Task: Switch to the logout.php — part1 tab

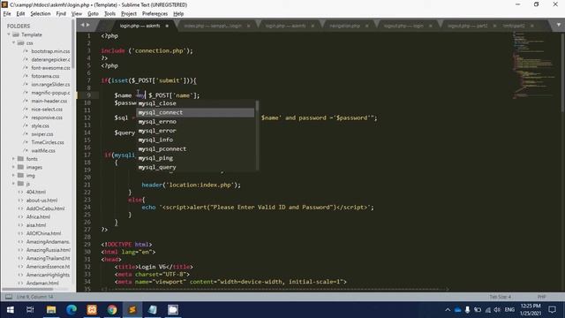Action: [x=467, y=26]
